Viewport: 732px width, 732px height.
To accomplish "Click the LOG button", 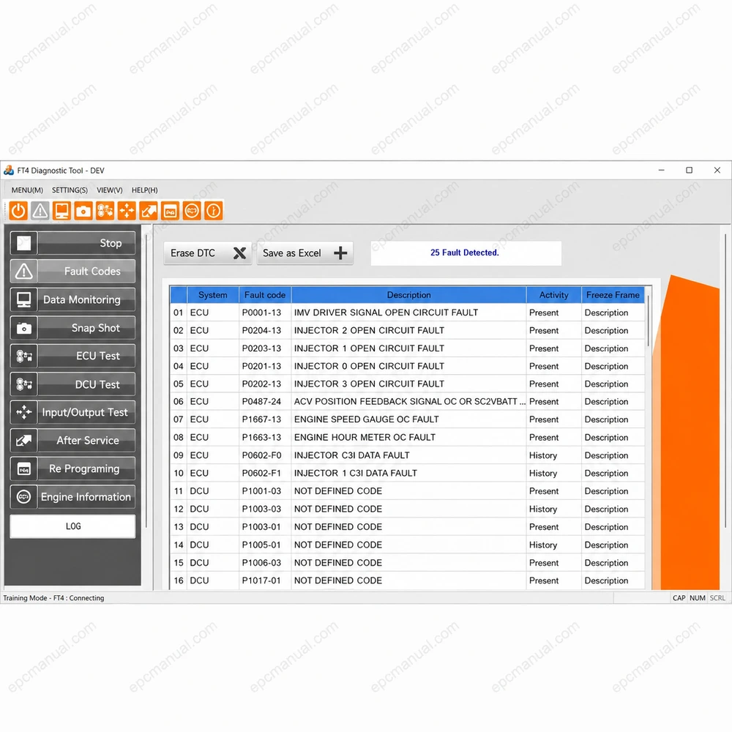I will 72,526.
